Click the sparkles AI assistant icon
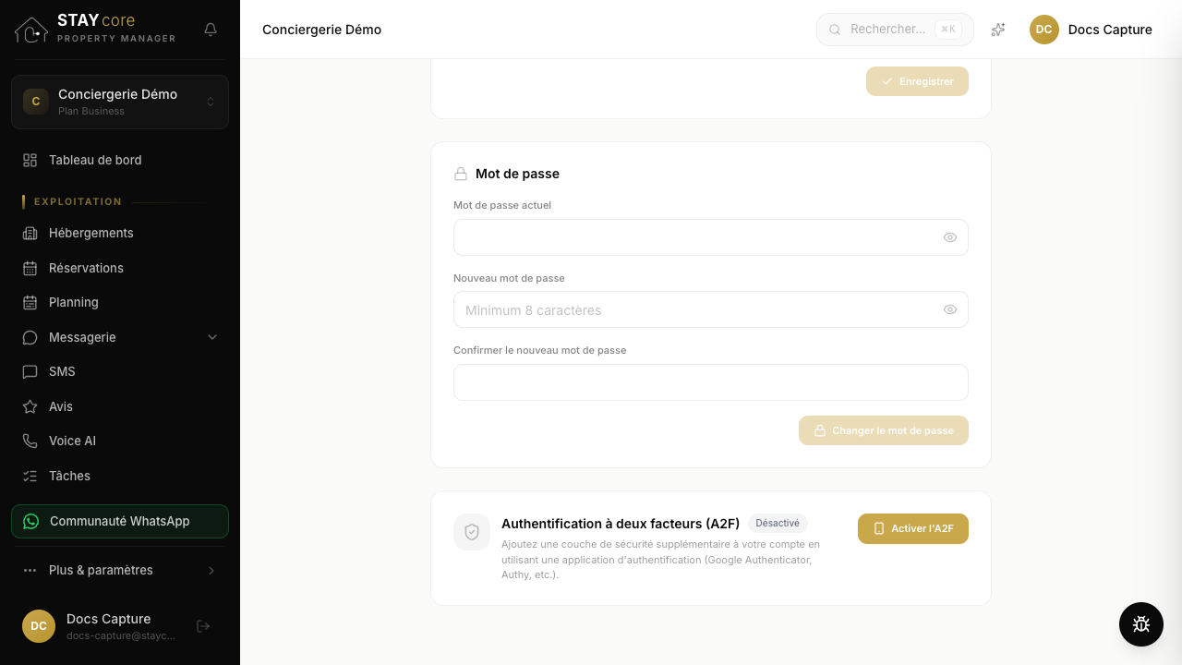 tap(998, 30)
